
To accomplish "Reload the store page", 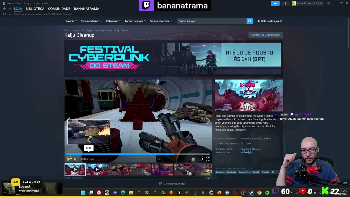I will (4, 14).
